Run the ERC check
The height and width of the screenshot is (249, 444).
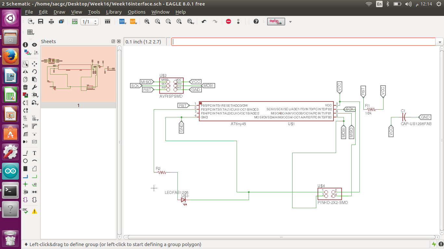[x=25, y=211]
